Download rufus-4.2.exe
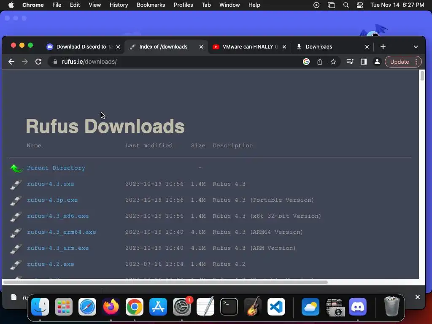432x324 pixels. (x=51, y=264)
